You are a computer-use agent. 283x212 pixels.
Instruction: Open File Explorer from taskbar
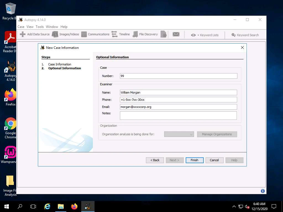tap(61, 206)
